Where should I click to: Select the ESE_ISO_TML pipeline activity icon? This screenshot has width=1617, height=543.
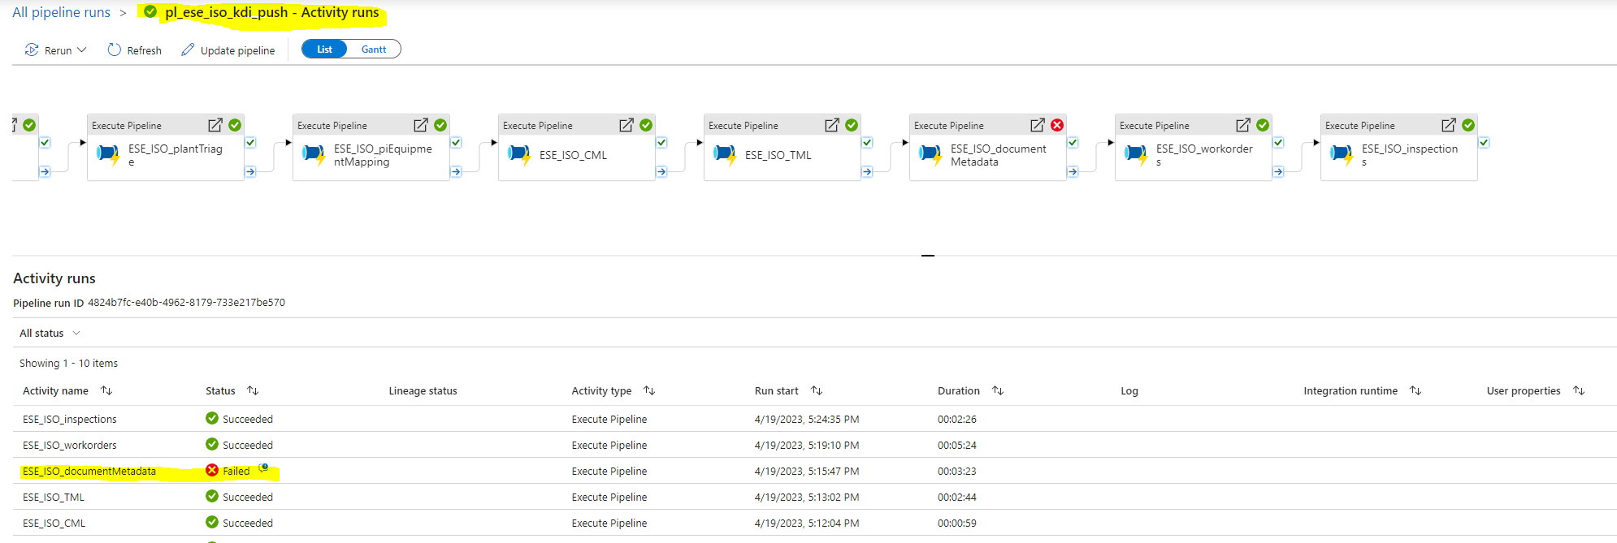tap(725, 154)
